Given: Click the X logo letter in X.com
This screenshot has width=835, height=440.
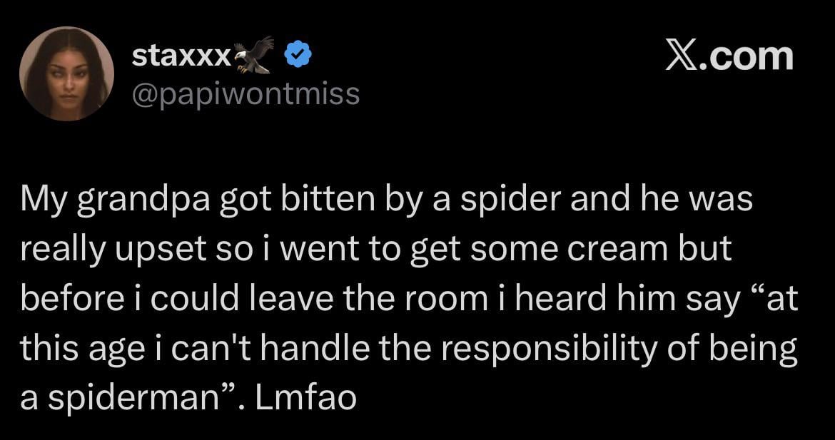Looking at the screenshot, I should [681, 56].
